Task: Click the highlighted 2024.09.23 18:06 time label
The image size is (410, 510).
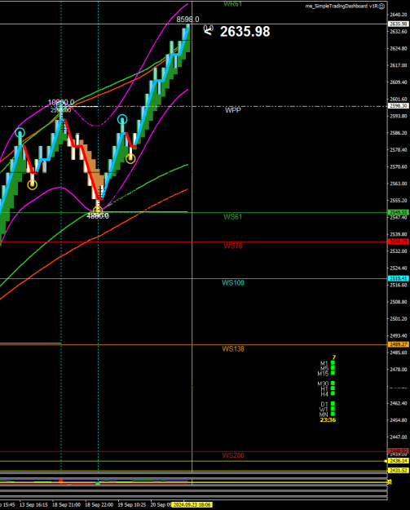Action: click(192, 505)
